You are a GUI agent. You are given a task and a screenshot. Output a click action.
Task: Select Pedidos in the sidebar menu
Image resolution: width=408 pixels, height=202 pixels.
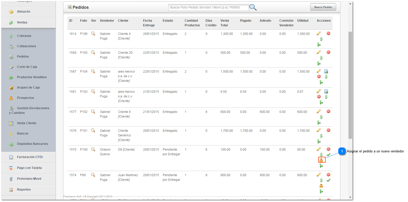pyautogui.click(x=23, y=57)
